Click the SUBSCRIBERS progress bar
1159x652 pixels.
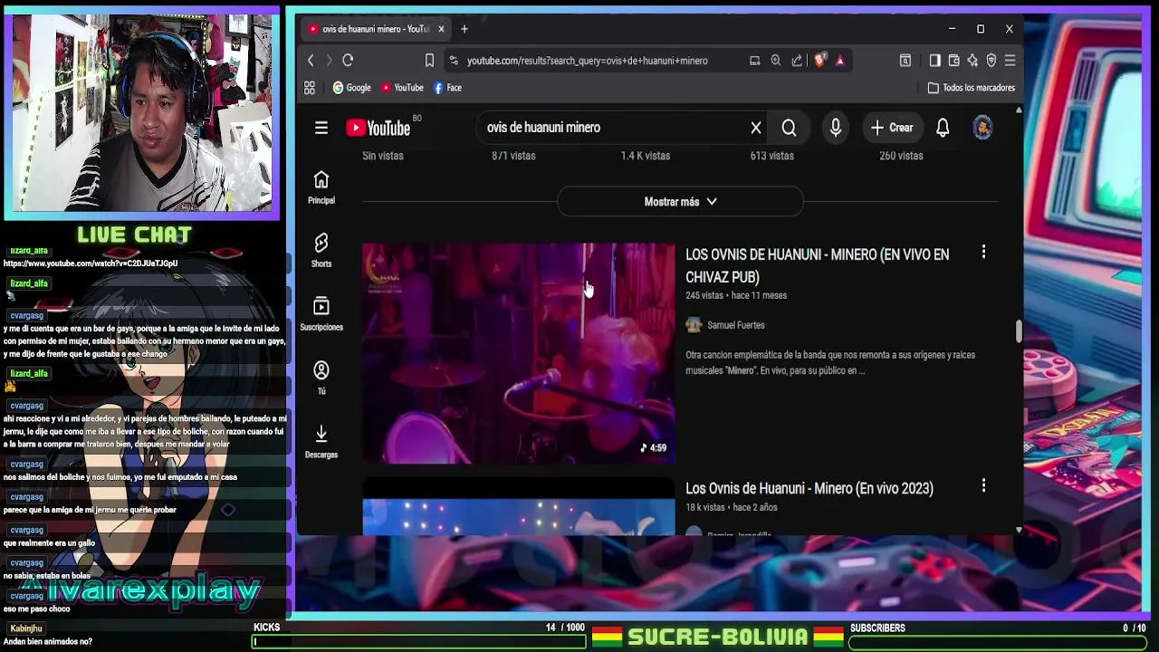pos(999,642)
